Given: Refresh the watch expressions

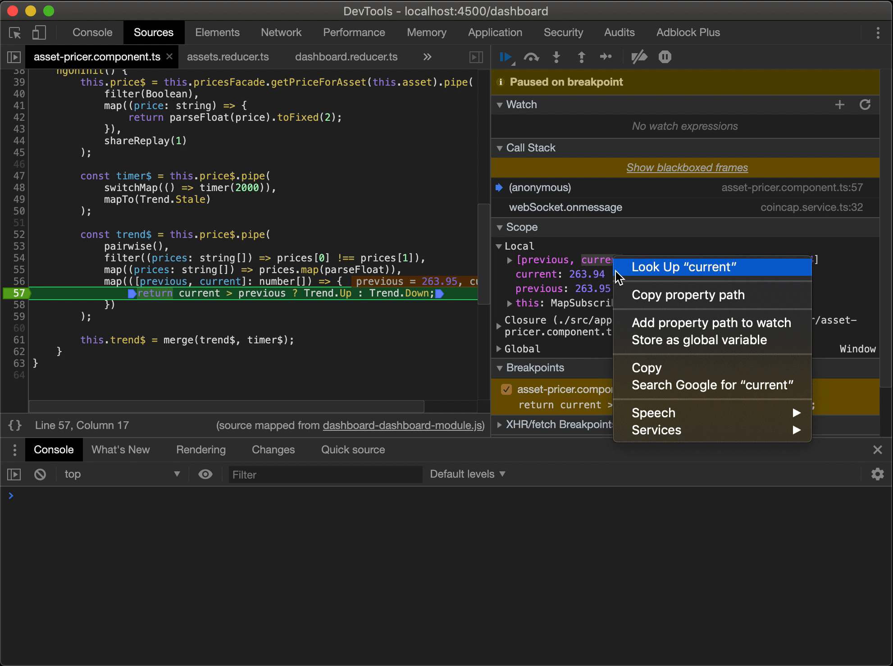Looking at the screenshot, I should pos(865,105).
